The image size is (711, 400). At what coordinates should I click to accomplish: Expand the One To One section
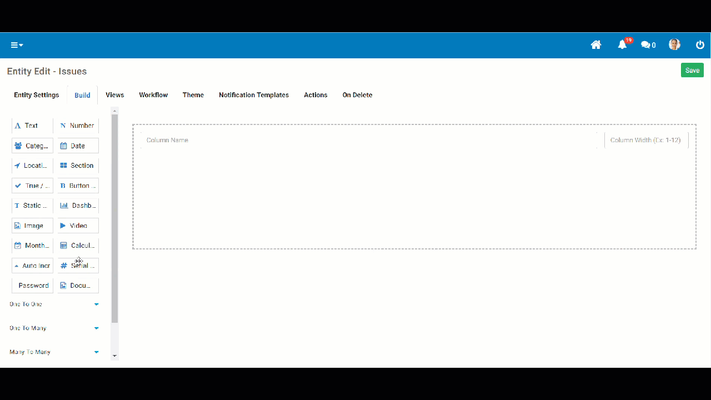[54, 304]
